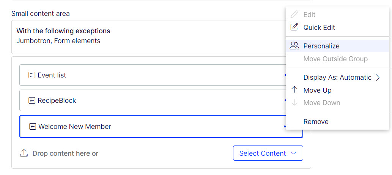392x175 pixels.
Task: Open the Event list options dots
Action: point(285,75)
